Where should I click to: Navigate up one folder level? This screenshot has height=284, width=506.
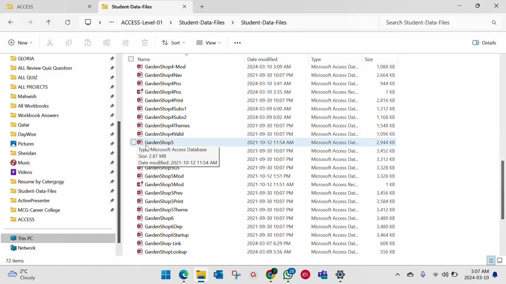(x=49, y=22)
